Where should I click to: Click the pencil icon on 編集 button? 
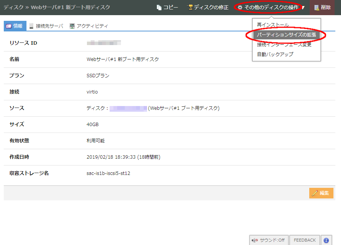[315, 193]
